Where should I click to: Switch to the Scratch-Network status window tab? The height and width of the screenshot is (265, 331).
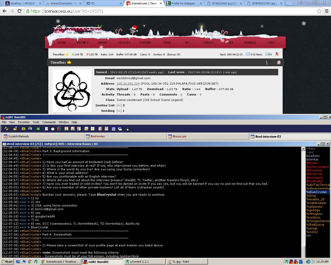coord(43,136)
